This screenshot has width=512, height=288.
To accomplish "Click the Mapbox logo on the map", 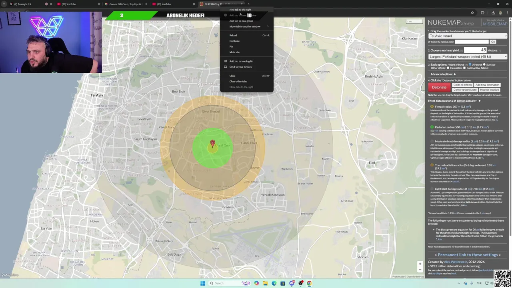I will (x=10, y=275).
